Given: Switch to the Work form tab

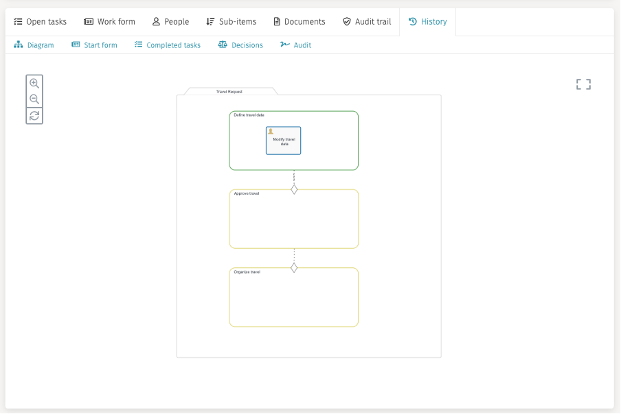Looking at the screenshot, I should (x=109, y=22).
